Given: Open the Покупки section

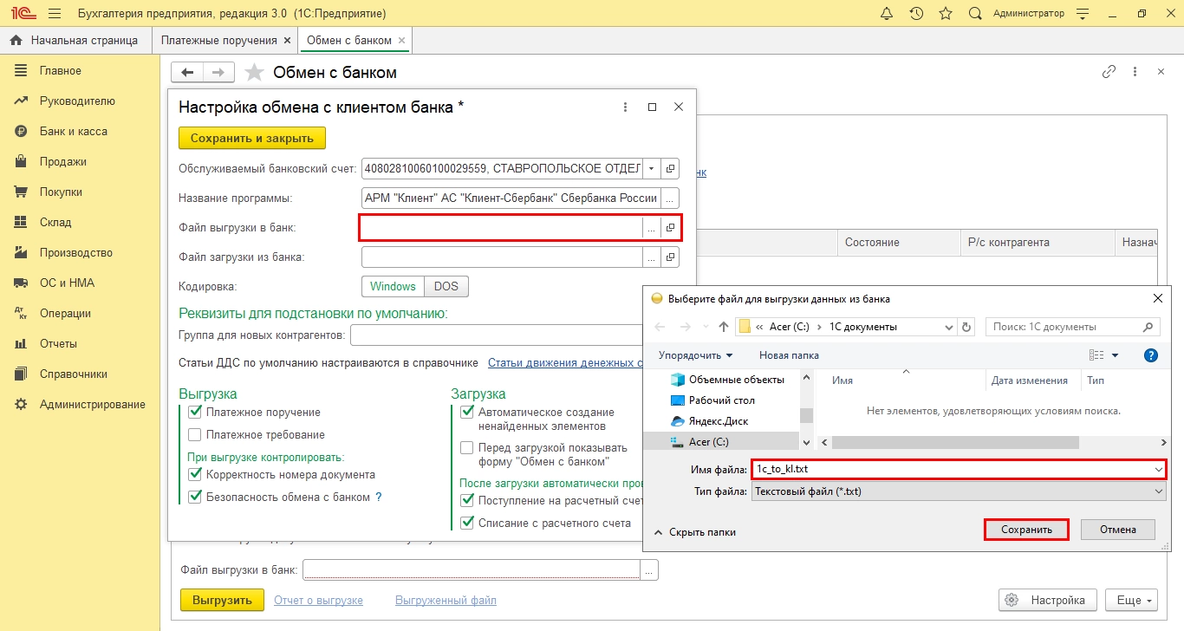Looking at the screenshot, I should [x=61, y=192].
